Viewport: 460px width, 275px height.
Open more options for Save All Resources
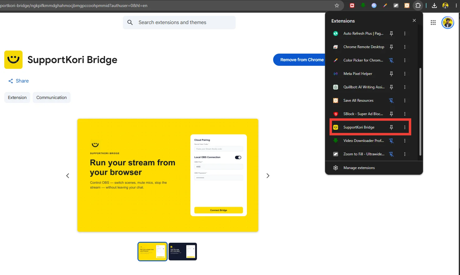click(x=405, y=100)
